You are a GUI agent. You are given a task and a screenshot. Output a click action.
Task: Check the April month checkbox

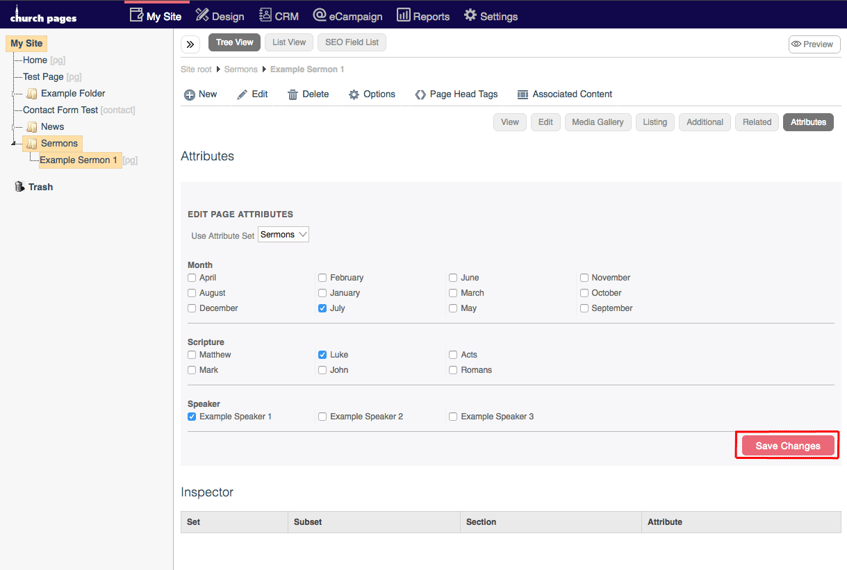192,278
